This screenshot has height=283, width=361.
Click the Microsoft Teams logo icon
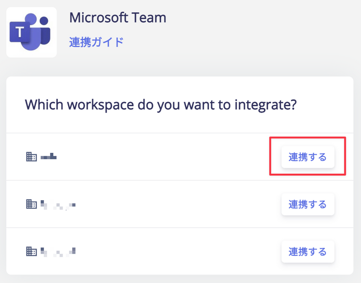pyautogui.click(x=31, y=32)
